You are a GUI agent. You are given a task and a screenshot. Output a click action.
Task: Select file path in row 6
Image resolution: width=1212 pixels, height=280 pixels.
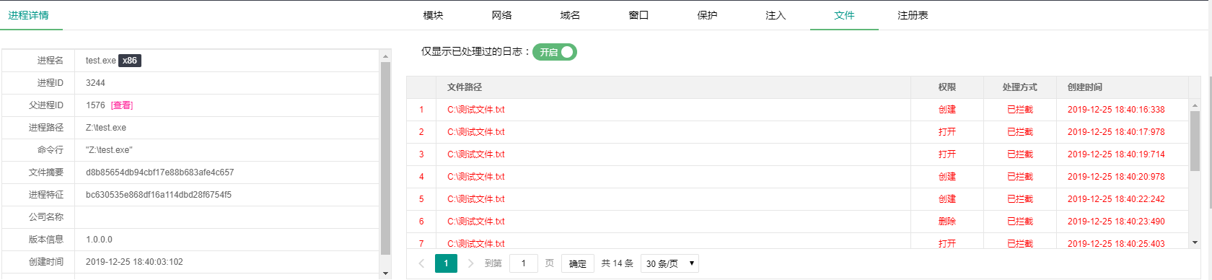pos(476,222)
